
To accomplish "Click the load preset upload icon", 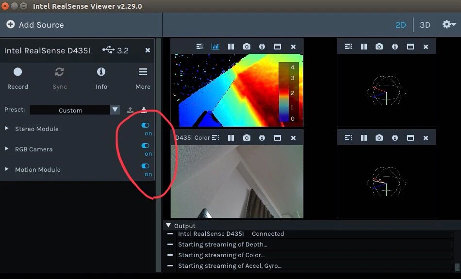I will [130, 110].
